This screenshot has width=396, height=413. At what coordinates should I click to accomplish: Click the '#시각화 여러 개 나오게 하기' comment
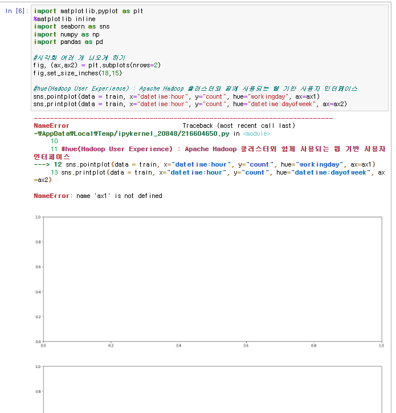coord(79,58)
